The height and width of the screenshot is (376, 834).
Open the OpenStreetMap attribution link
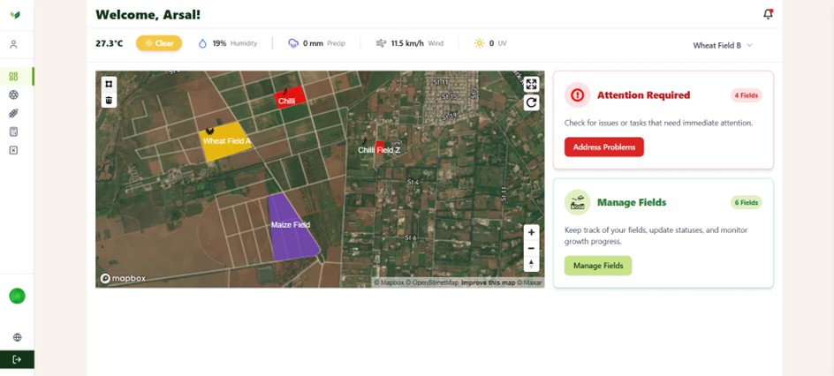431,282
